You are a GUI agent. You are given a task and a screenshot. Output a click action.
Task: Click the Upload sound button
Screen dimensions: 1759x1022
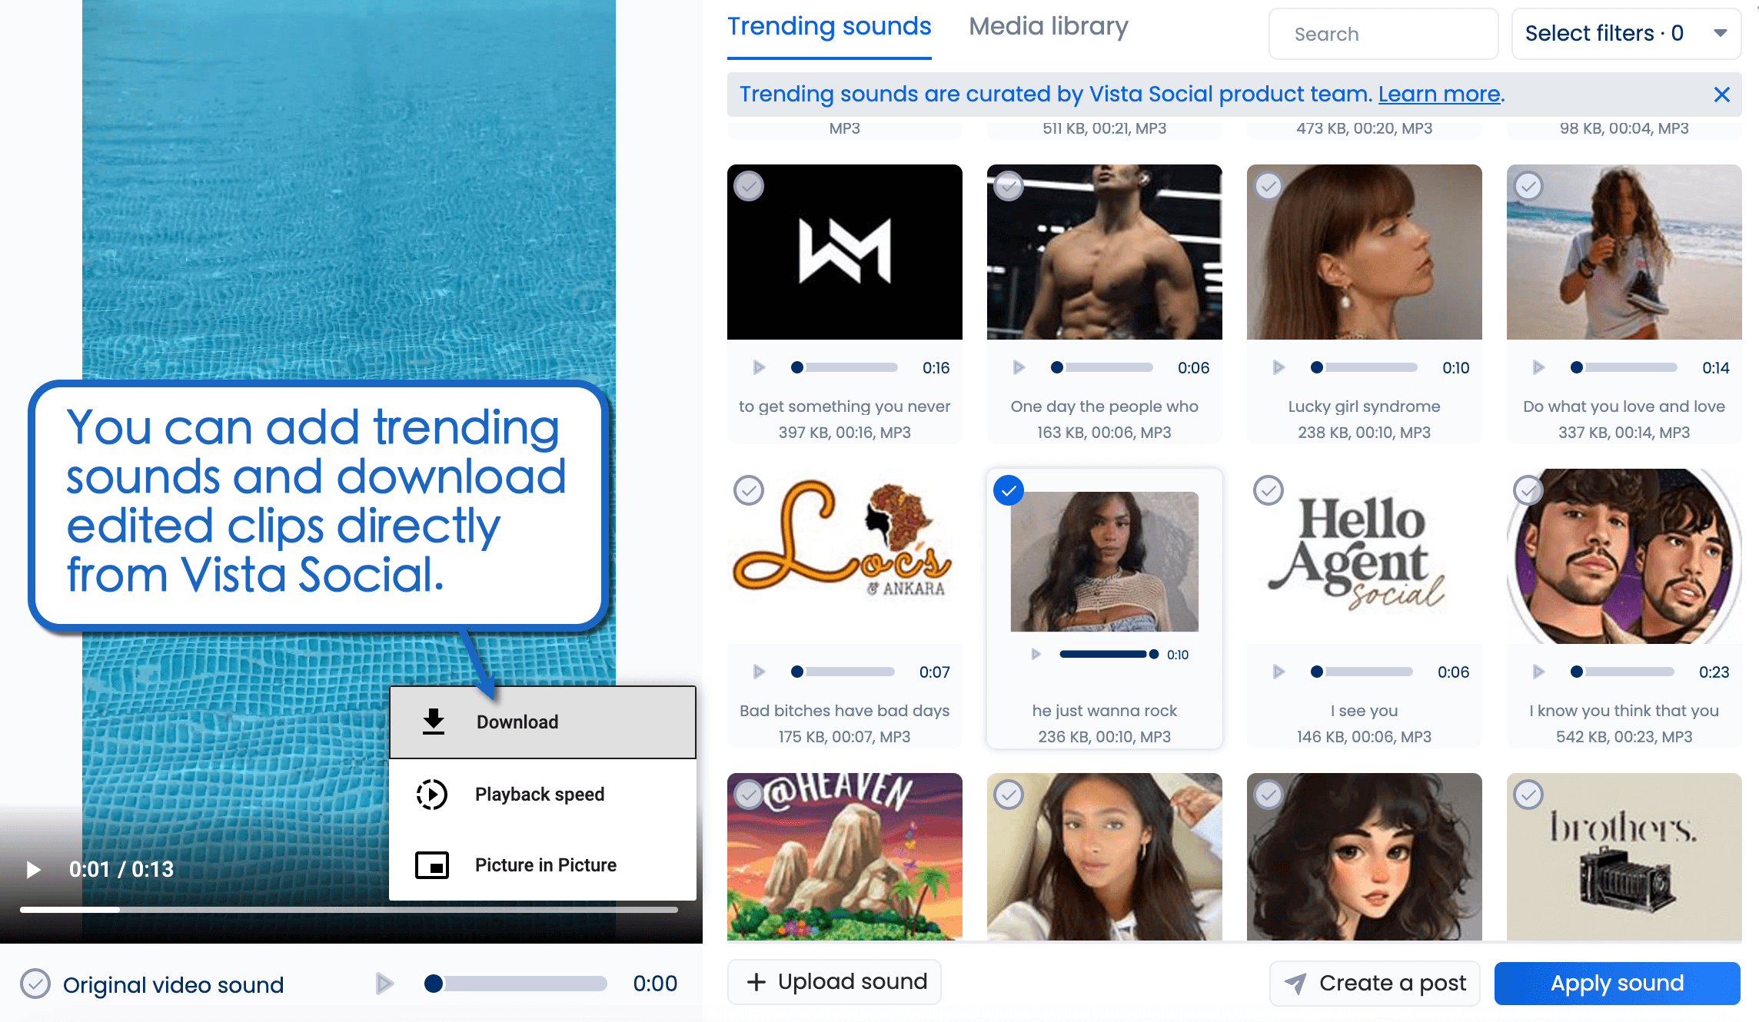(834, 981)
